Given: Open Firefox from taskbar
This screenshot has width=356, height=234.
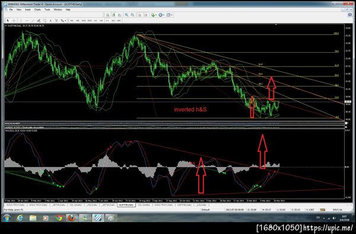Looking at the screenshot, I should 72,218.
